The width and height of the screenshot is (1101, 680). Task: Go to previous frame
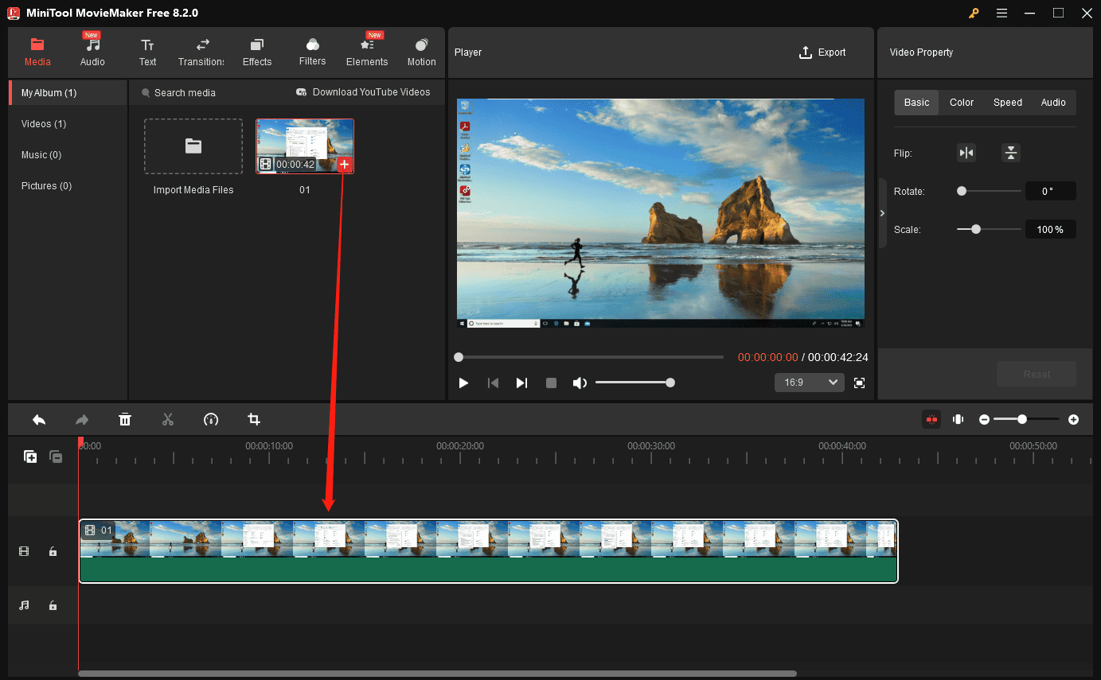pyautogui.click(x=493, y=383)
